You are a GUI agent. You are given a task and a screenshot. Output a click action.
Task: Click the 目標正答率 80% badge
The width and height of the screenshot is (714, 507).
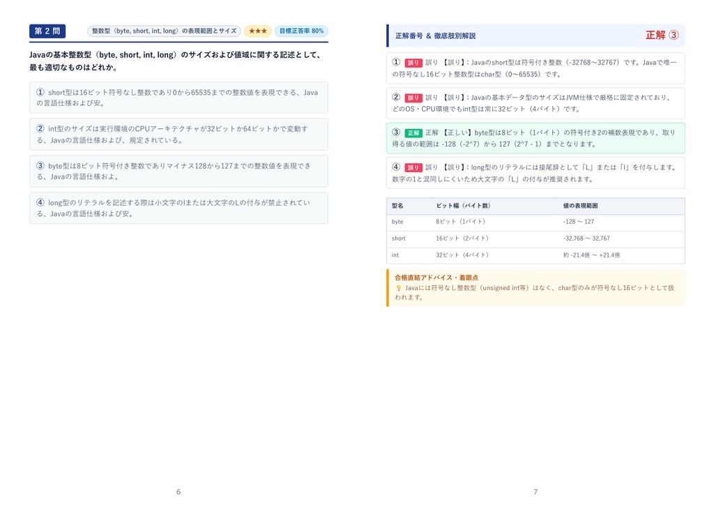tap(301, 31)
